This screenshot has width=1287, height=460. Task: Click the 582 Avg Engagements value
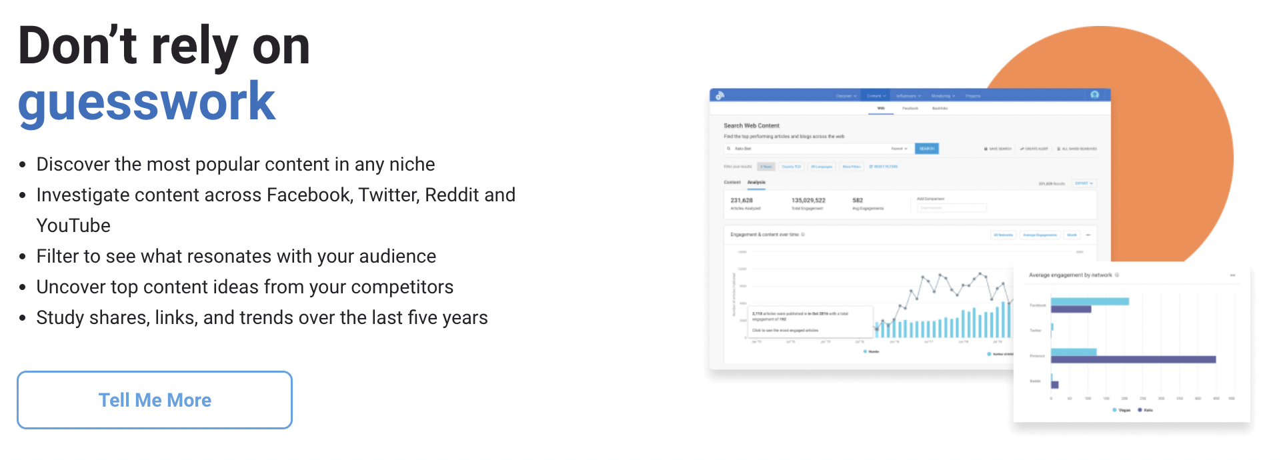point(858,200)
